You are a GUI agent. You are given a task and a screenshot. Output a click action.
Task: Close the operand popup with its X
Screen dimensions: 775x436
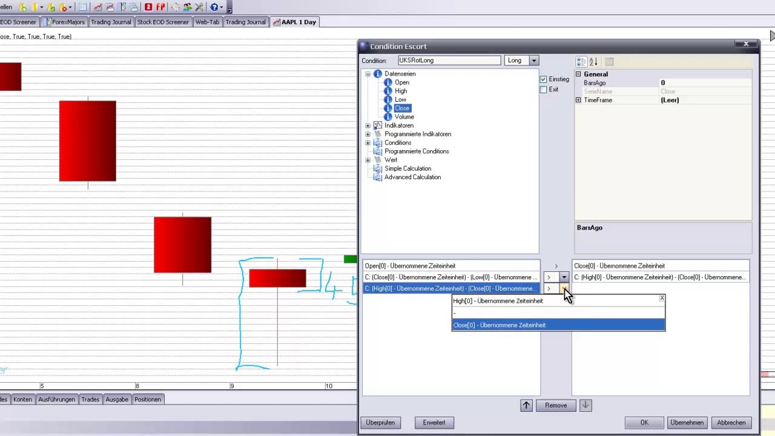click(662, 298)
